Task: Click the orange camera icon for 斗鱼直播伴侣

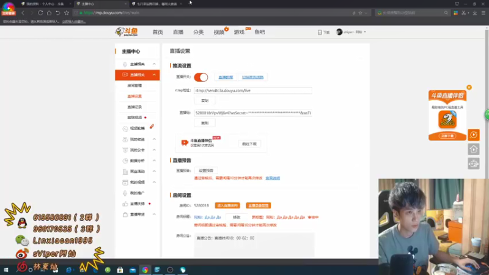Action: tap(185, 143)
